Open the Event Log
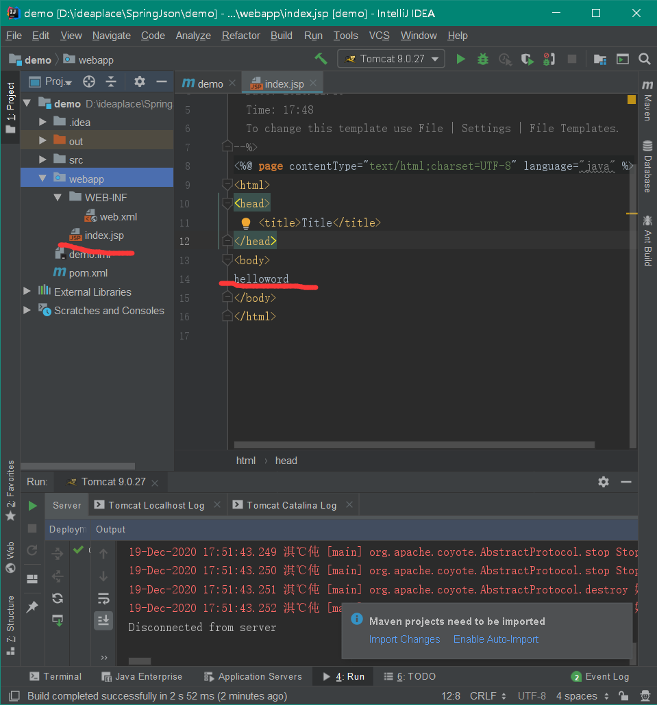The height and width of the screenshot is (705, 657). point(600,677)
